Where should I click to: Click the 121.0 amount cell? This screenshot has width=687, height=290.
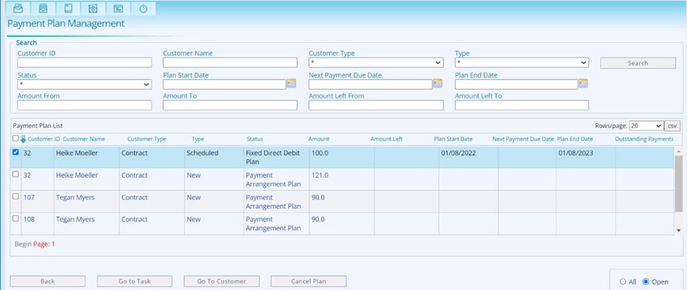pos(320,175)
